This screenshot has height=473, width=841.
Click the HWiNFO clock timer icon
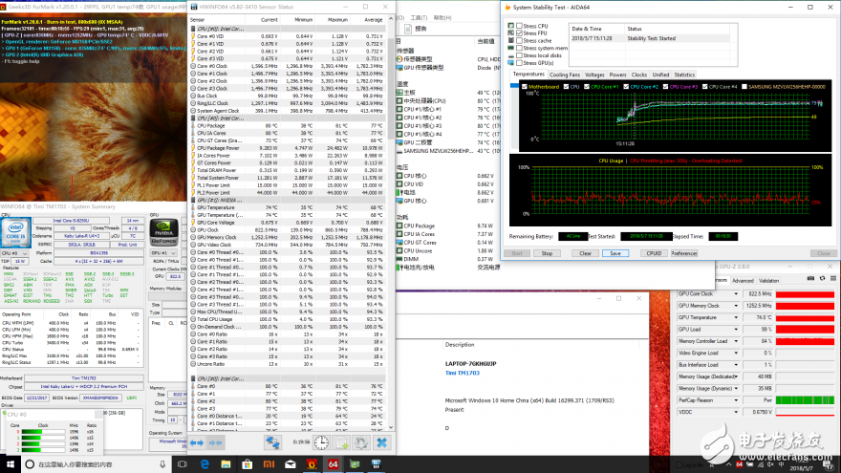click(x=322, y=442)
